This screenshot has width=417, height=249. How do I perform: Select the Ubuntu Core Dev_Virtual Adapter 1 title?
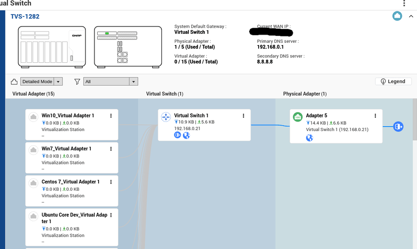pyautogui.click(x=74, y=218)
